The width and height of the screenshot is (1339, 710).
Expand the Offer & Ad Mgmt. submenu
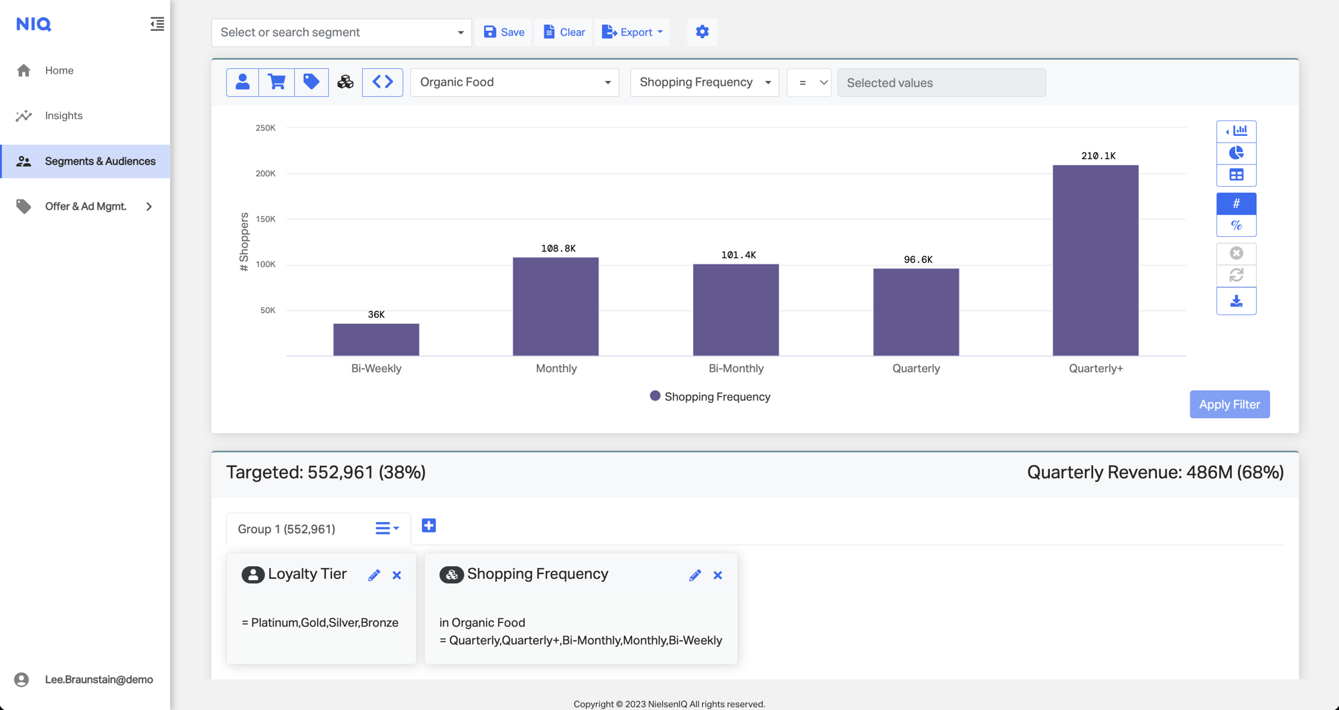coord(149,207)
